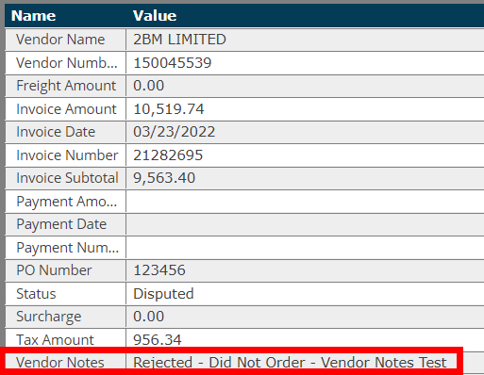Select the Invoice Amount value 10,519.74
This screenshot has width=484, height=375.
tap(169, 109)
